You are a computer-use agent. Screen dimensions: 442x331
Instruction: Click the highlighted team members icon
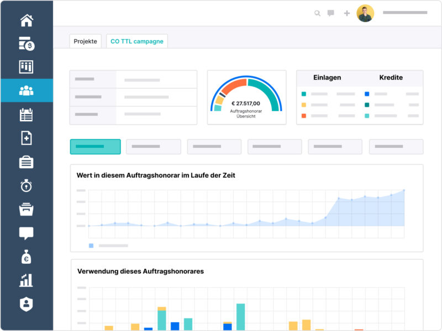pos(25,89)
